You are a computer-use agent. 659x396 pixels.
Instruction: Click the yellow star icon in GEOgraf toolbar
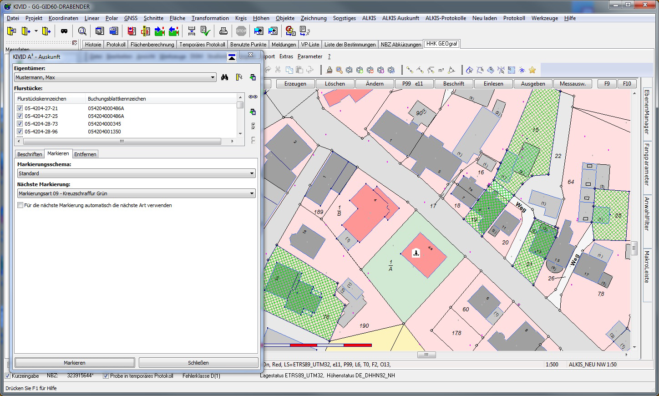coord(532,70)
